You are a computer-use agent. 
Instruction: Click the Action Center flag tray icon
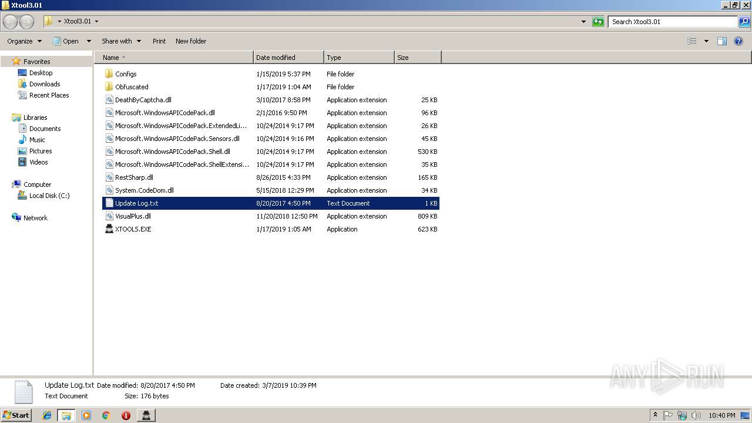(x=669, y=415)
